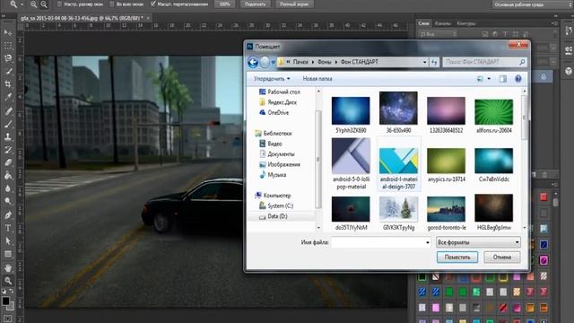Toggle zoom all windows checkbox
The image size is (574, 323).
112,4
